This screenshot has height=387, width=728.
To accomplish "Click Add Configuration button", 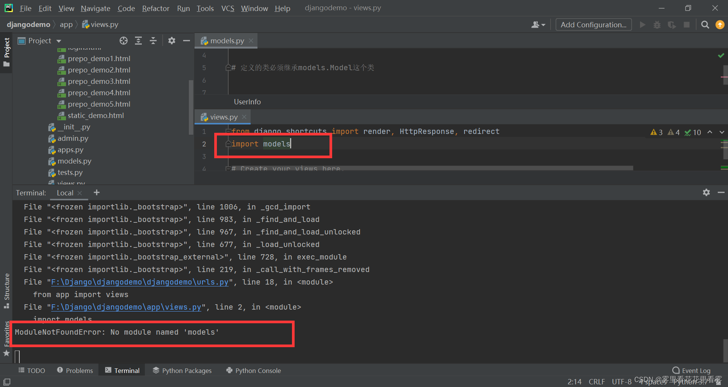I will pos(593,25).
